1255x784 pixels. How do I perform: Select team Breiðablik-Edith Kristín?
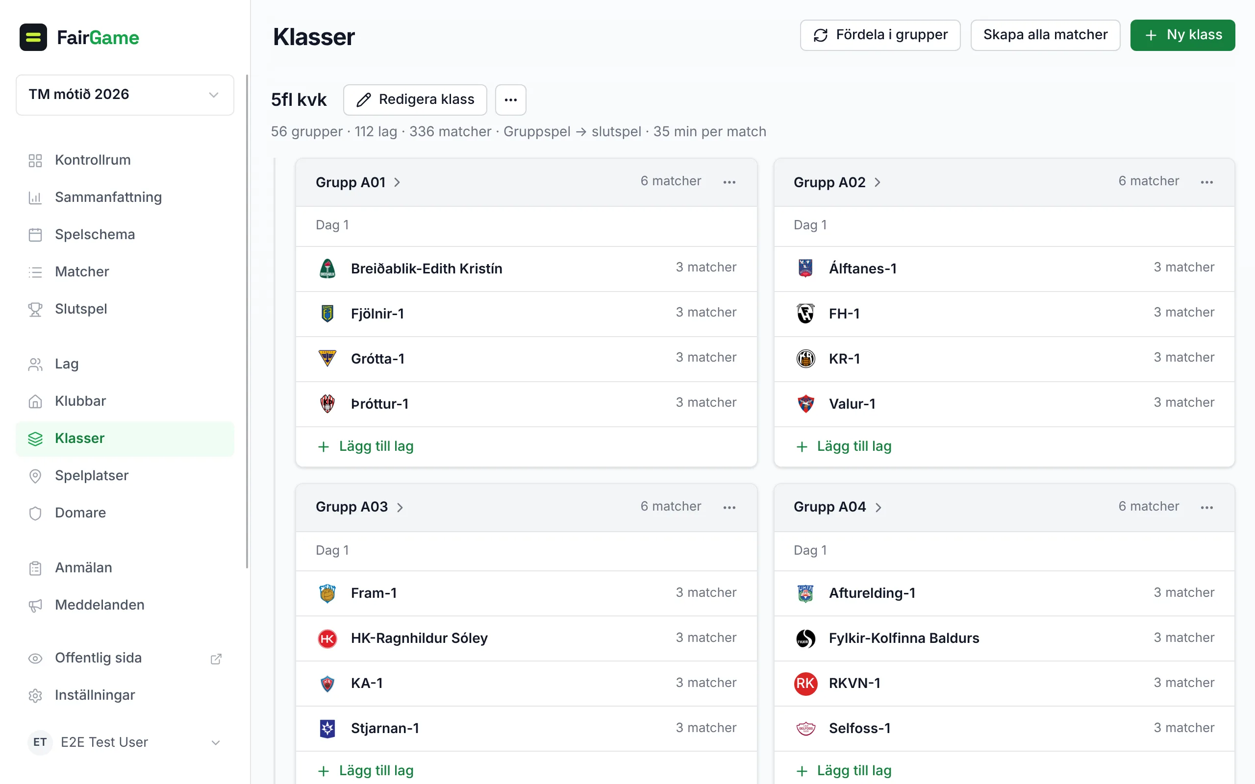point(526,269)
